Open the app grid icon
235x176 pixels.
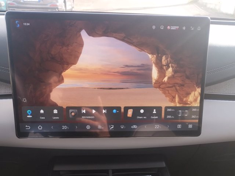[x=190, y=126]
